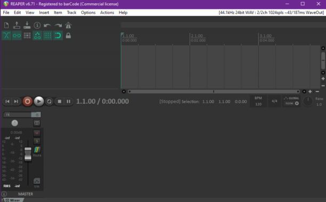326x202 pixels.
Task: Open the Track menu
Action: [71, 12]
